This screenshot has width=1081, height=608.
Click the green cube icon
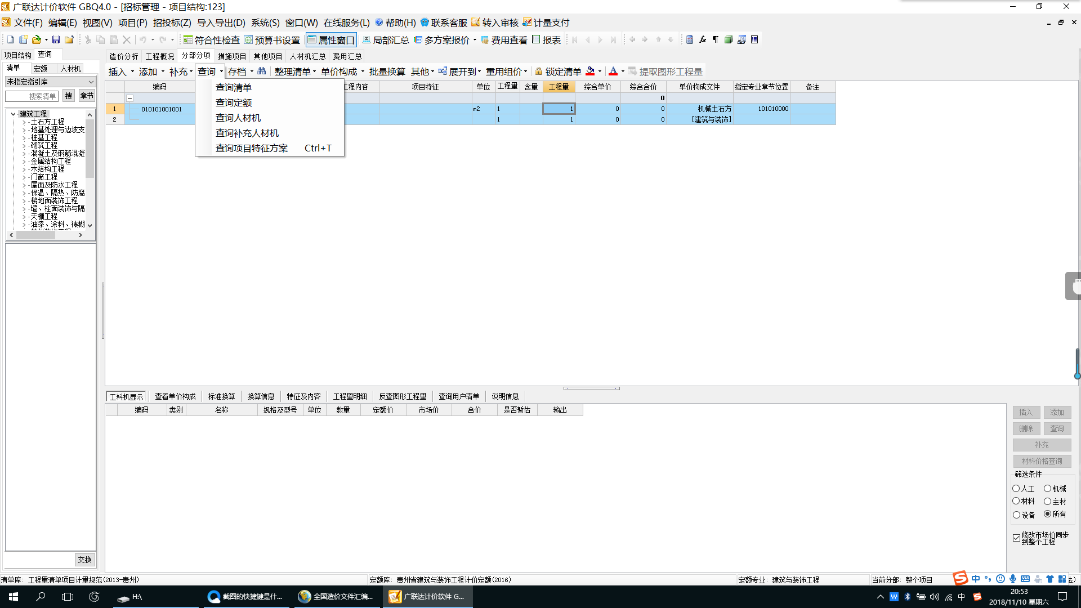[x=729, y=39]
